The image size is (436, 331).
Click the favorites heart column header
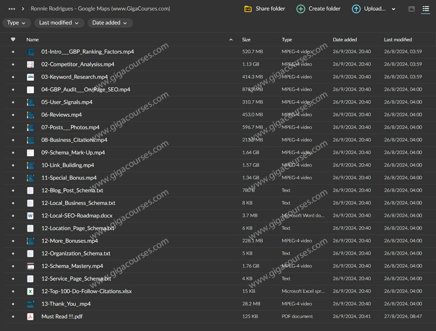coord(13,40)
